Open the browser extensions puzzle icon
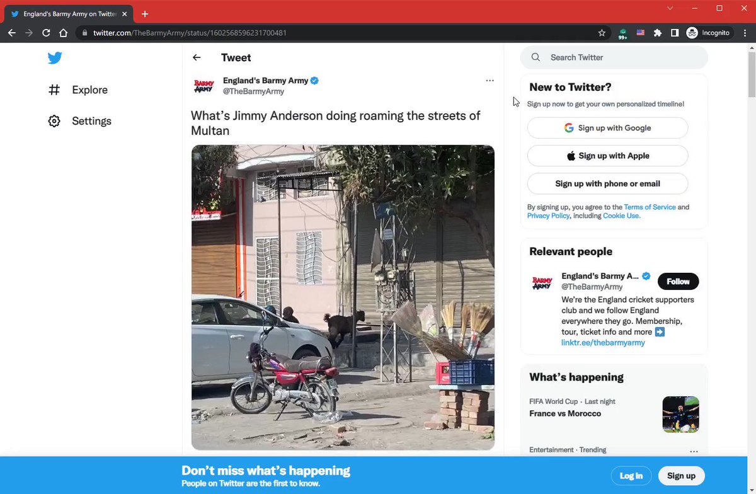The image size is (756, 494). pos(658,33)
